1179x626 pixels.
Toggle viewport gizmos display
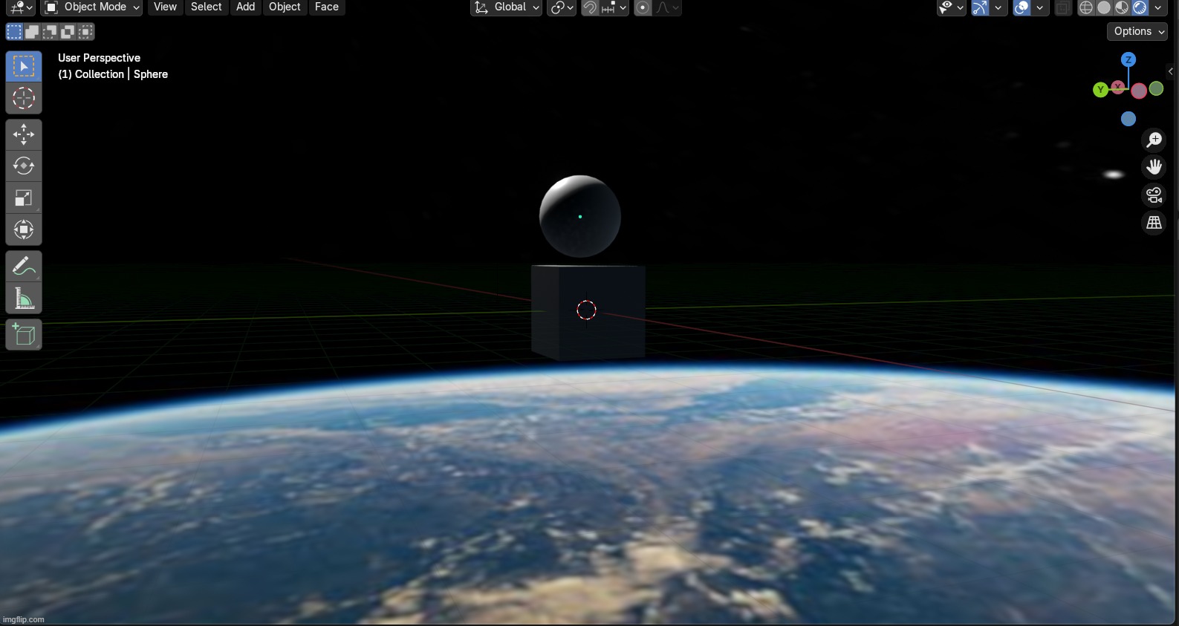click(981, 7)
